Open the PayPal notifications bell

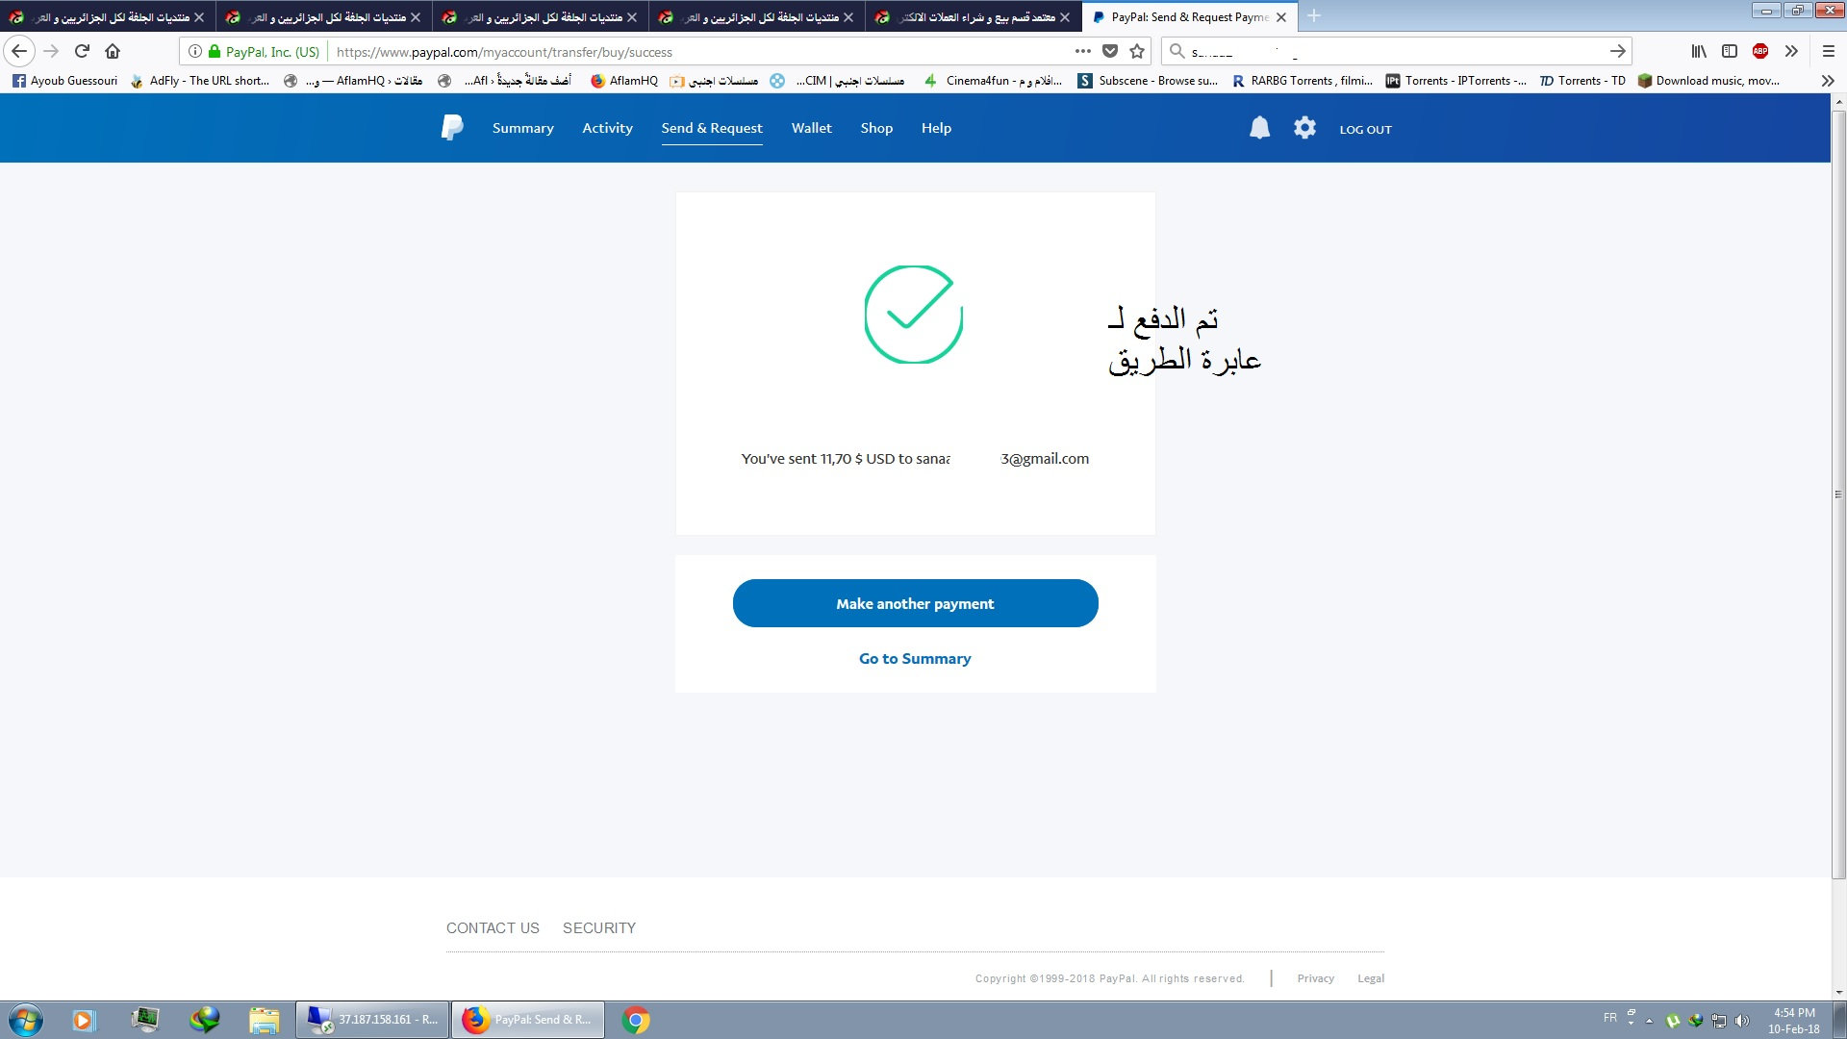tap(1259, 128)
